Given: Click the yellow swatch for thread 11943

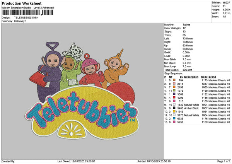Looking at the screenshot, I should (x=174, y=111).
